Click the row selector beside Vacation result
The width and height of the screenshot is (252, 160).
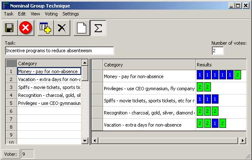tap(97, 125)
